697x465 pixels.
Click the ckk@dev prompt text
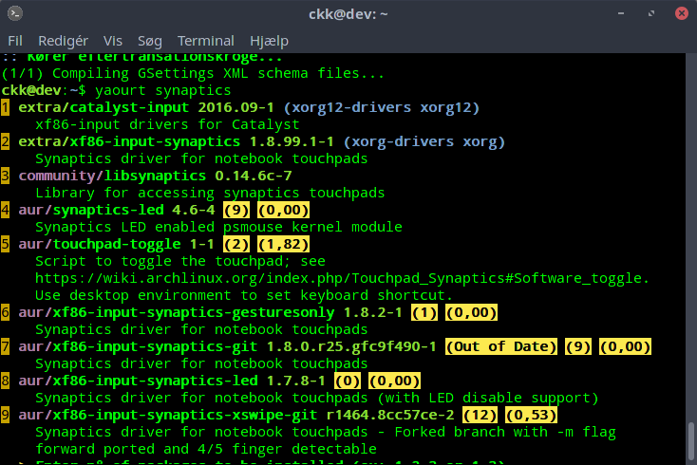pos(31,90)
